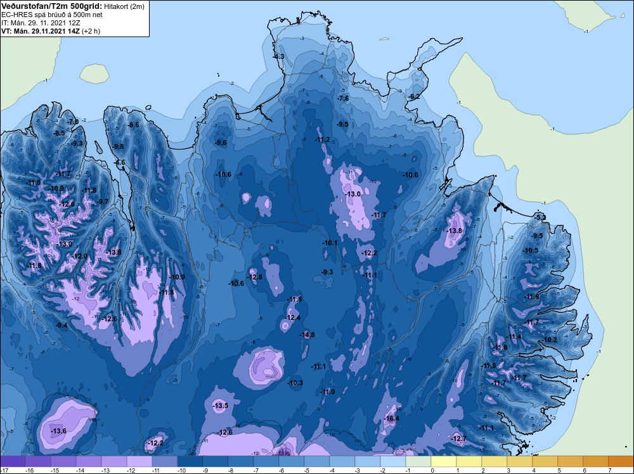
Task: Click the legend value -17
Action: pos(4,470)
